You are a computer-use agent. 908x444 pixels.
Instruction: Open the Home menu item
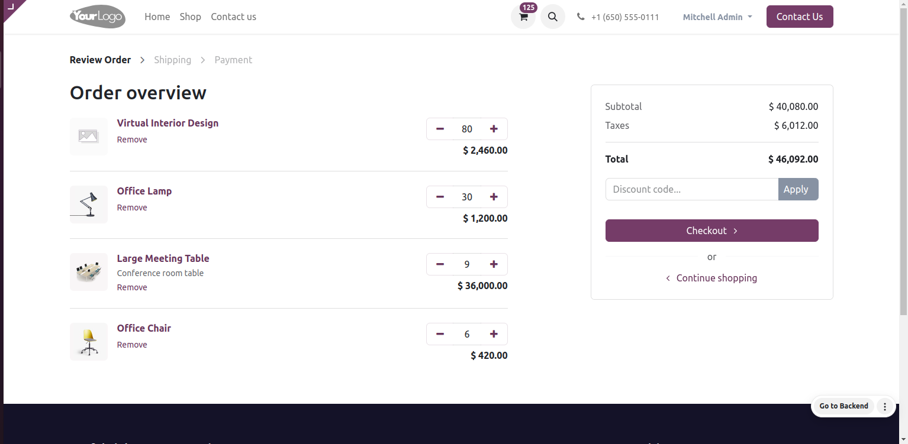coord(157,17)
